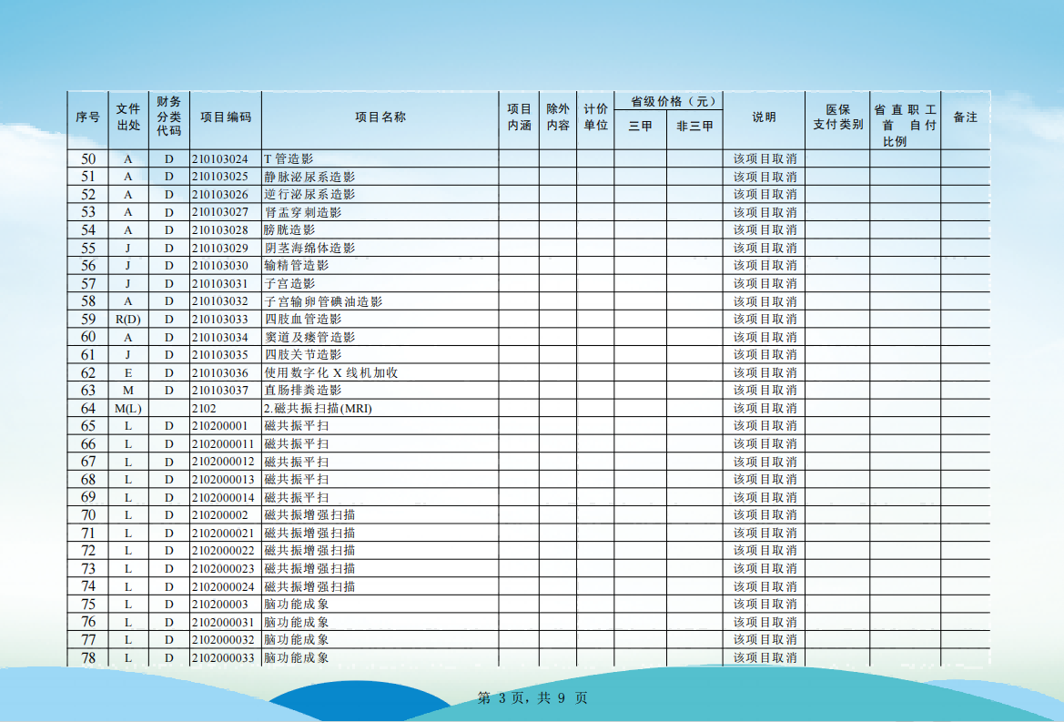The height and width of the screenshot is (722, 1064).
Task: Click the 财务分类代码 column header
Action: (169, 116)
